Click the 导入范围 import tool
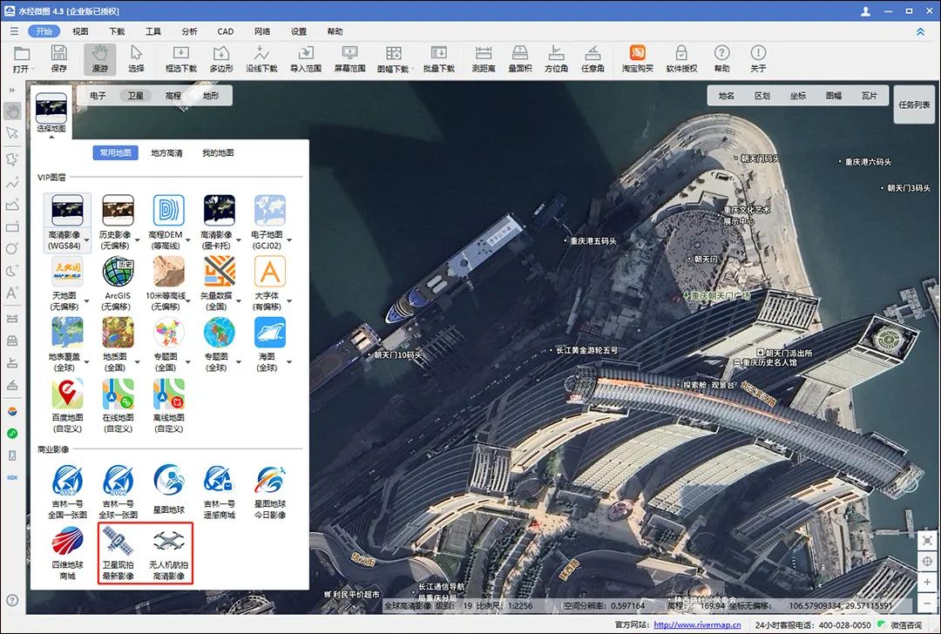The image size is (941, 634). [306, 58]
